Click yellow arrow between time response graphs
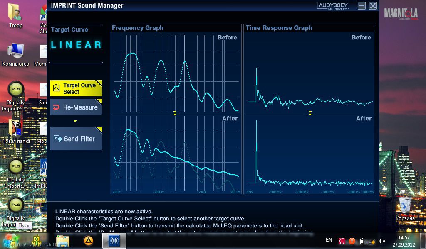The width and height of the screenshot is (426, 249). 310,113
